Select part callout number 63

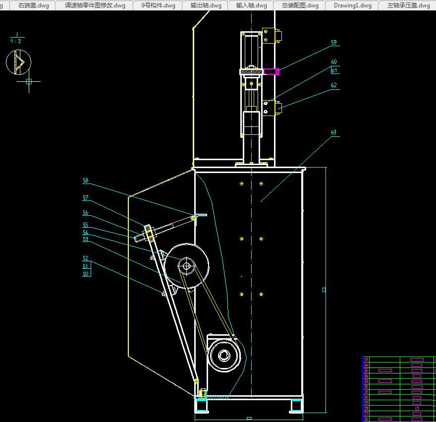coord(333,132)
